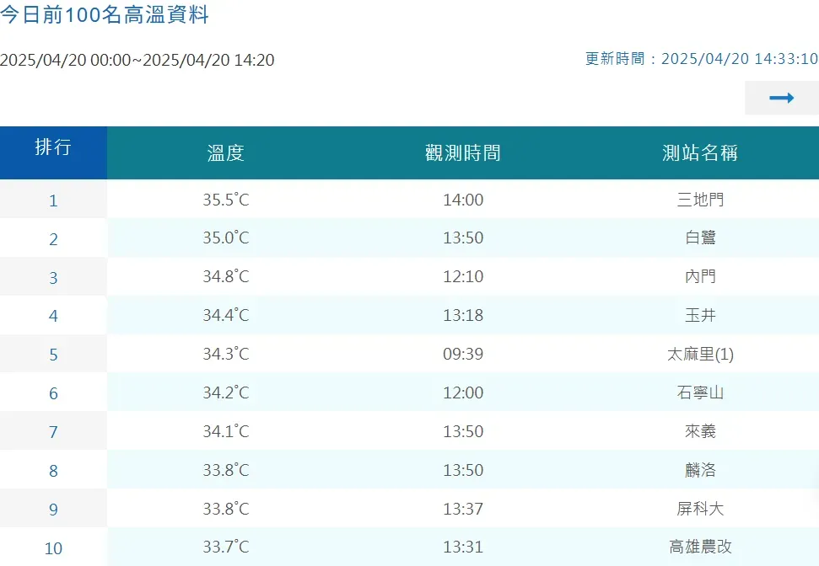Click rank number 1 cell
The height and width of the screenshot is (566, 819).
point(53,200)
